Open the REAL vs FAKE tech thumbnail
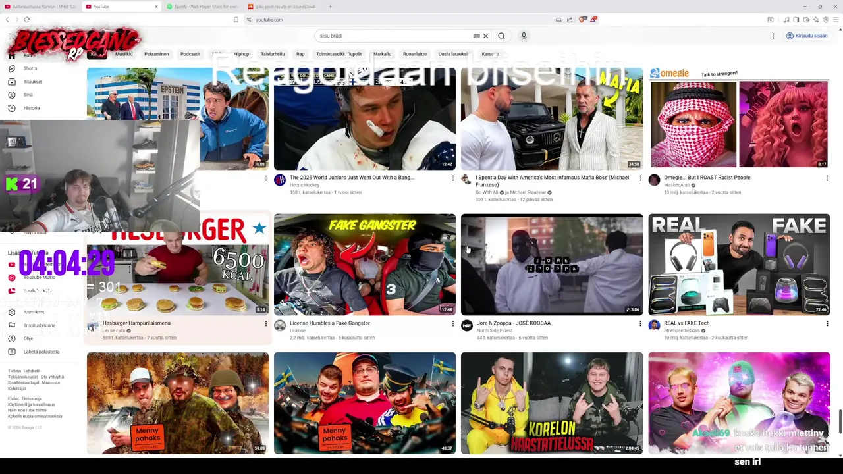 tap(739, 265)
